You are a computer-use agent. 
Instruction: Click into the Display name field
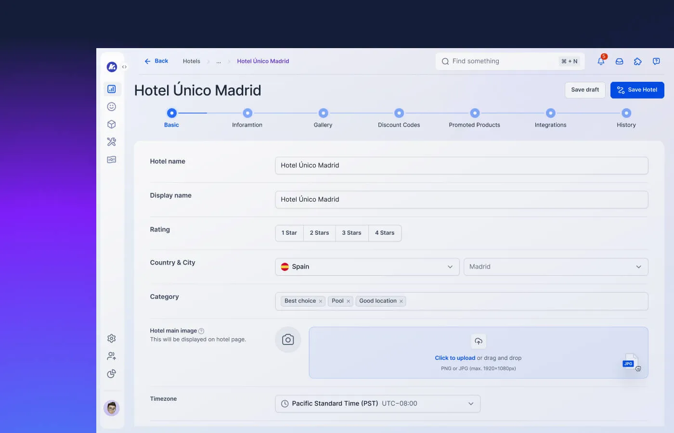pyautogui.click(x=462, y=200)
